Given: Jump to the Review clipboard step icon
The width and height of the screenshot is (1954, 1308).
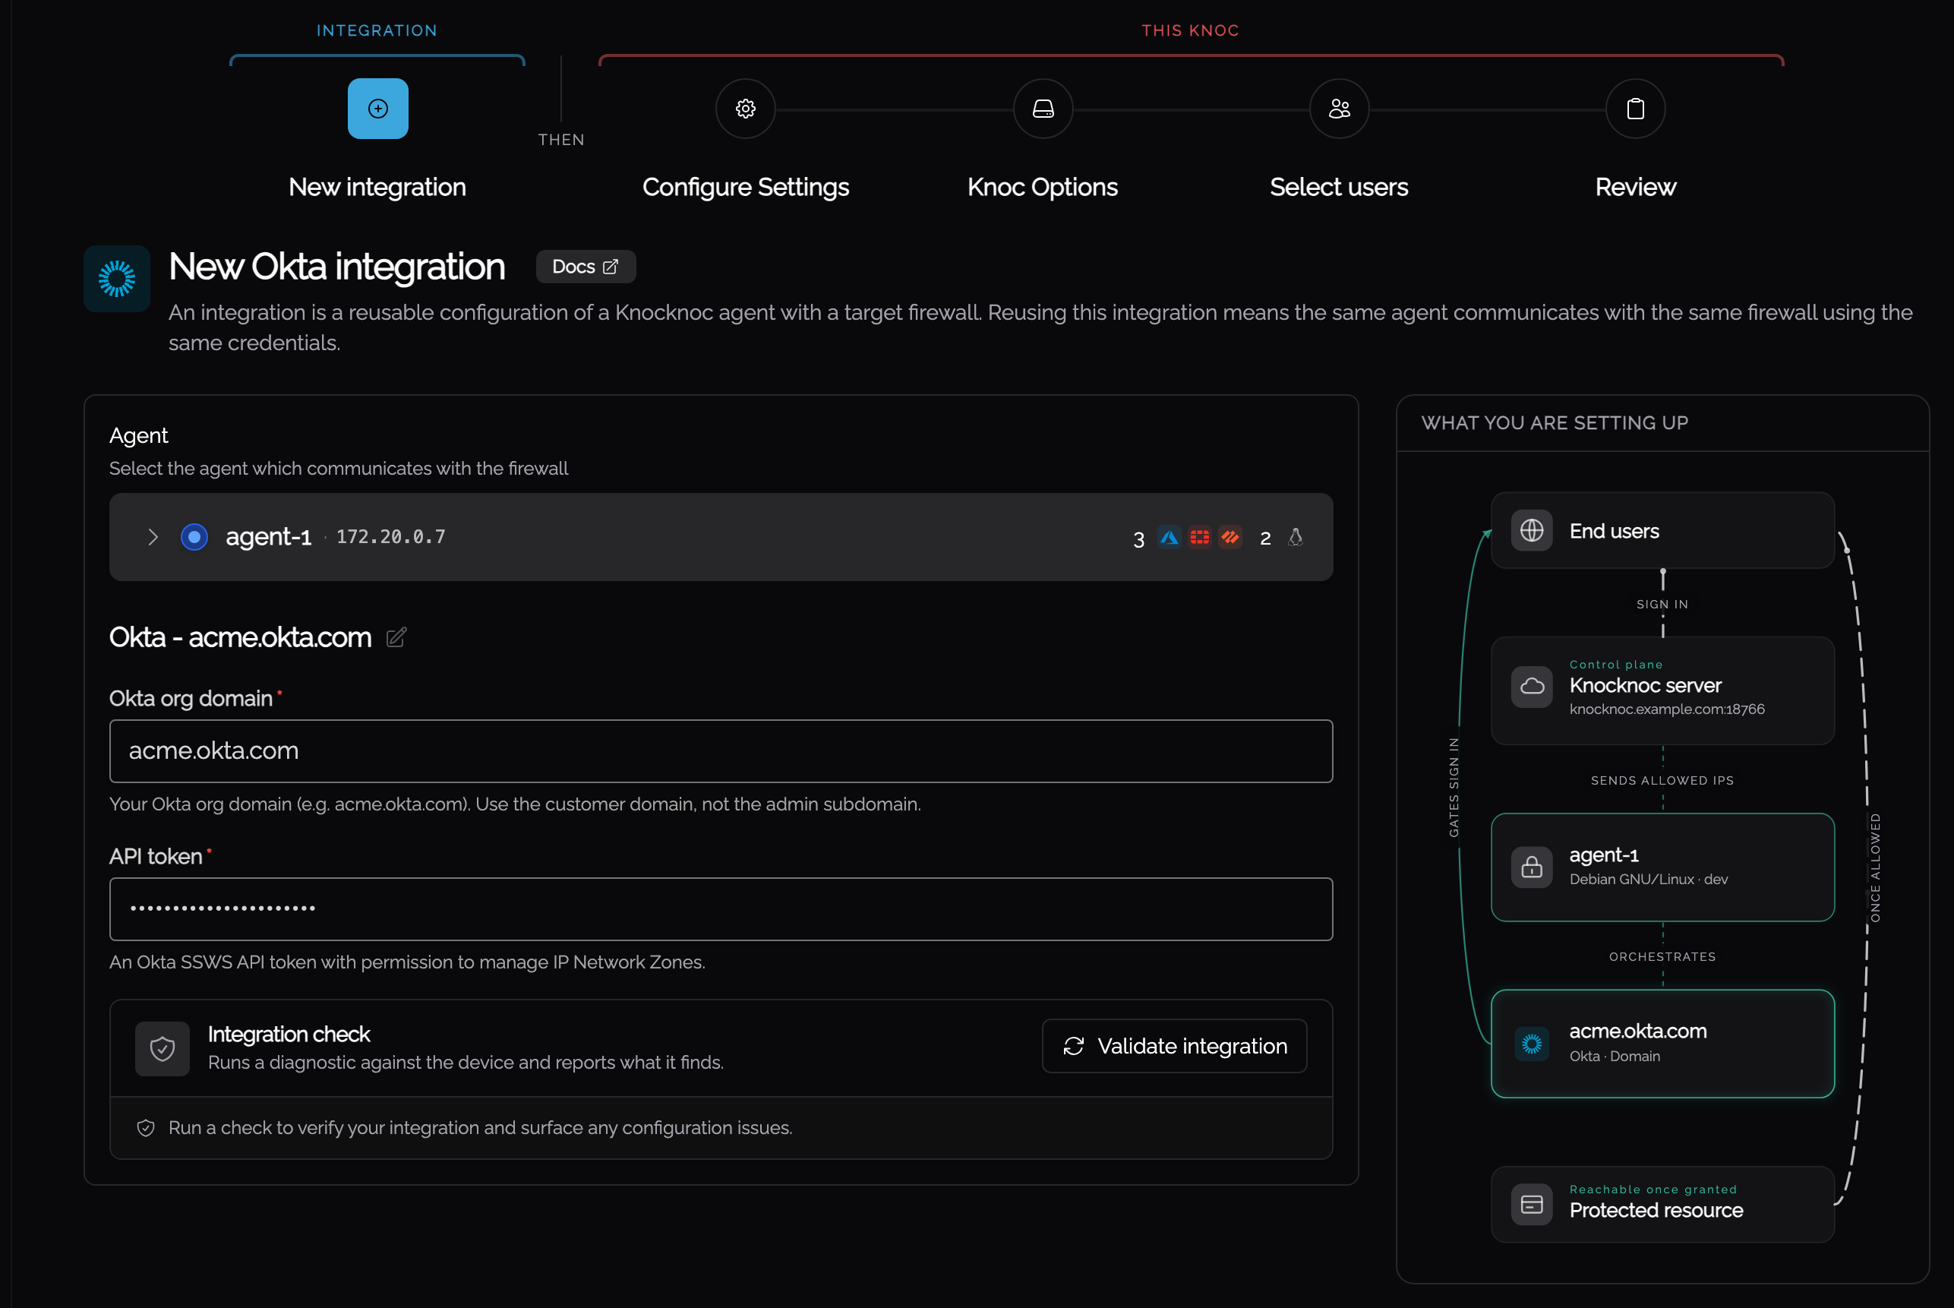Looking at the screenshot, I should [x=1636, y=109].
